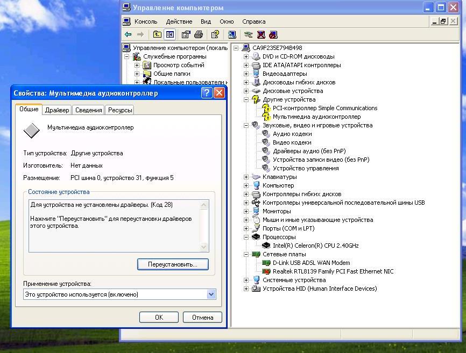
Task: Select Intel Celeron CPU 2.40GHz device
Action: [315, 246]
